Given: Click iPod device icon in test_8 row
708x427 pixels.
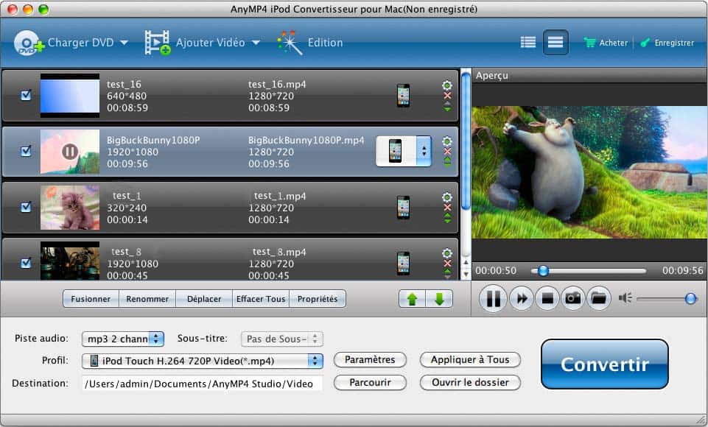Looking at the screenshot, I should click(x=403, y=263).
